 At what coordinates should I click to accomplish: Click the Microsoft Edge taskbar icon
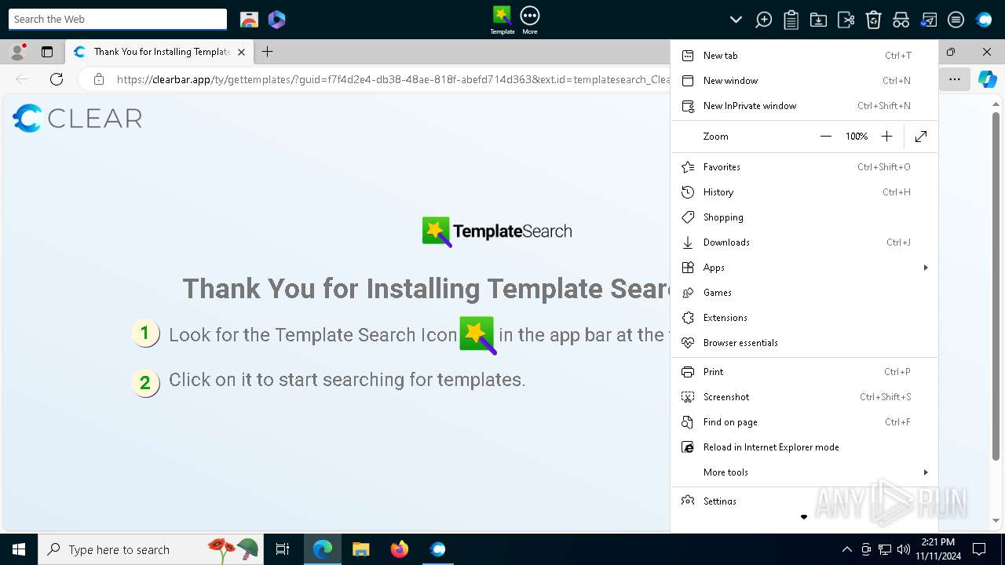pyautogui.click(x=323, y=549)
